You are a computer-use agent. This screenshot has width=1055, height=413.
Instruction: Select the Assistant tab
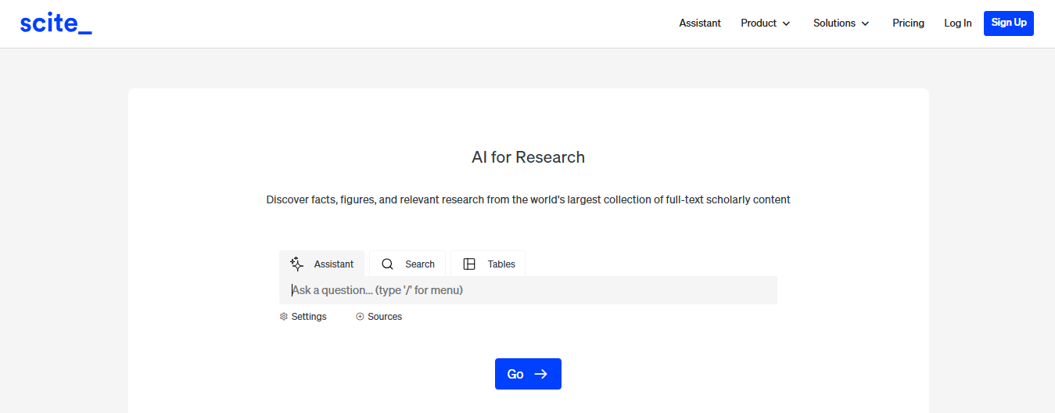coord(321,264)
